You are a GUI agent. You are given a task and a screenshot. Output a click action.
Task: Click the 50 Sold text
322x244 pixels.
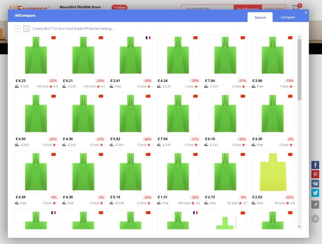pyautogui.click(x=232, y=203)
